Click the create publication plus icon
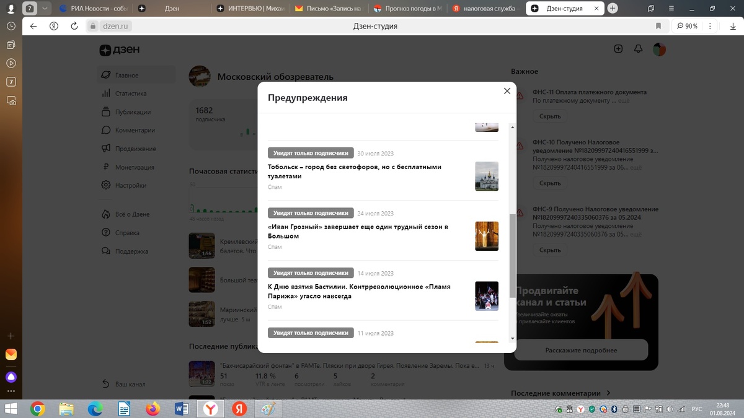Image resolution: width=744 pixels, height=418 pixels. [x=618, y=49]
